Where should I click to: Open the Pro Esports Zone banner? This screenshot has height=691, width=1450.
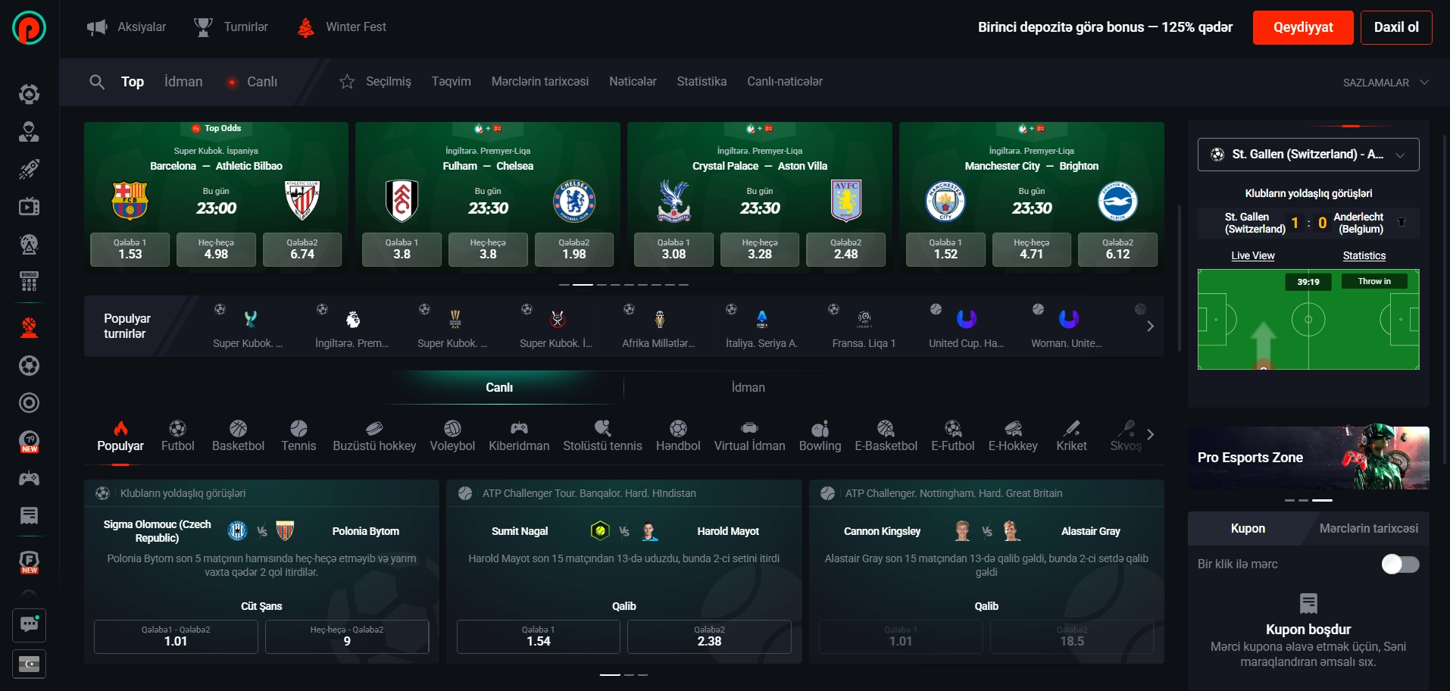[1308, 458]
